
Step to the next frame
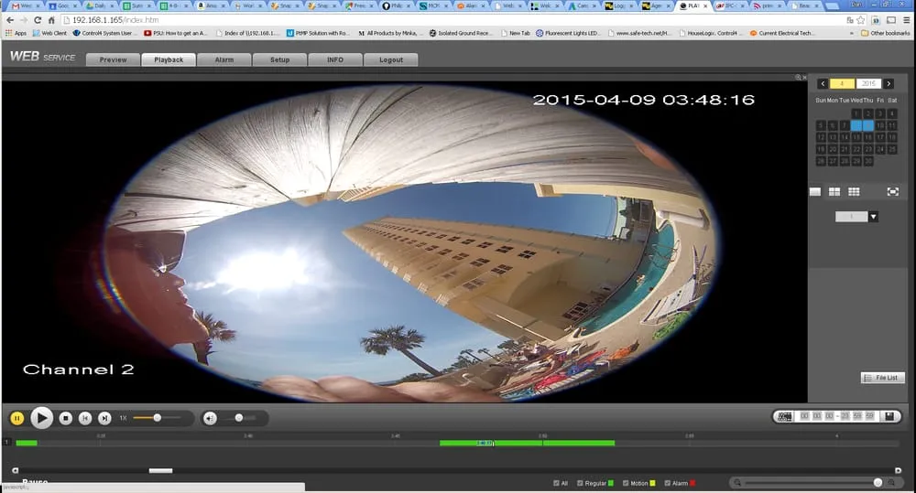(x=104, y=418)
